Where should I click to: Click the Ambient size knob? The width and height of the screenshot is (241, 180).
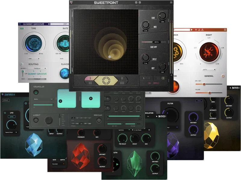click(x=49, y=120)
